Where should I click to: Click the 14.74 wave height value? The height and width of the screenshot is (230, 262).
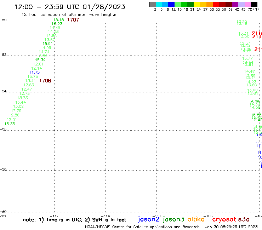pyautogui.click(x=44, y=52)
